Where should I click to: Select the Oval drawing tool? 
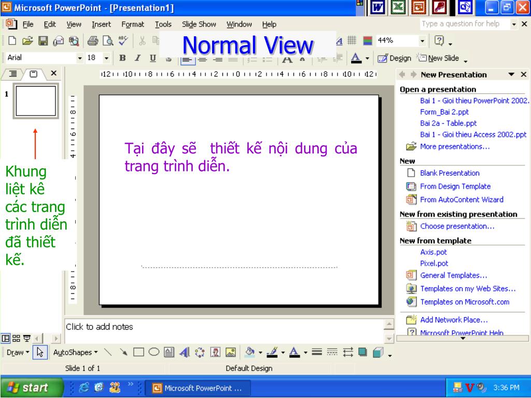click(x=153, y=352)
